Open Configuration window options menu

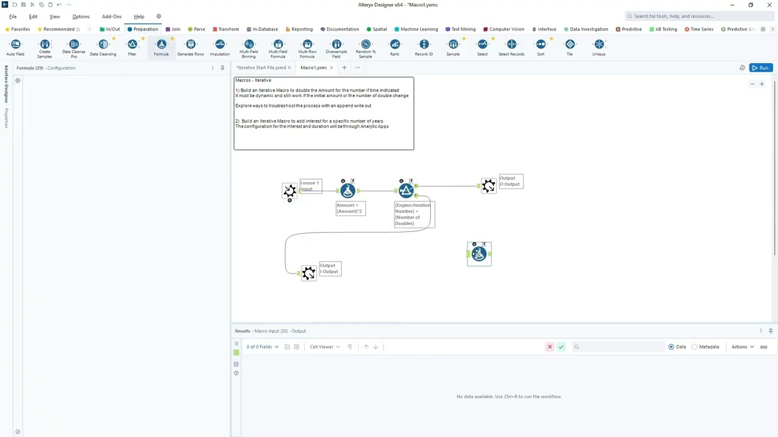coord(213,67)
